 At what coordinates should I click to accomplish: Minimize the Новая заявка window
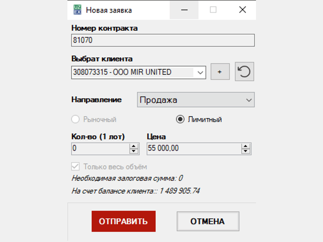(x=184, y=10)
